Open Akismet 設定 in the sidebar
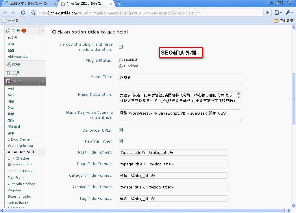Screen dimensions: 296x213 click(x=18, y=57)
